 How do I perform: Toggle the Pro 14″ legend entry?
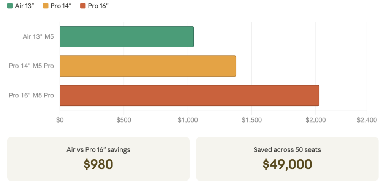point(57,6)
